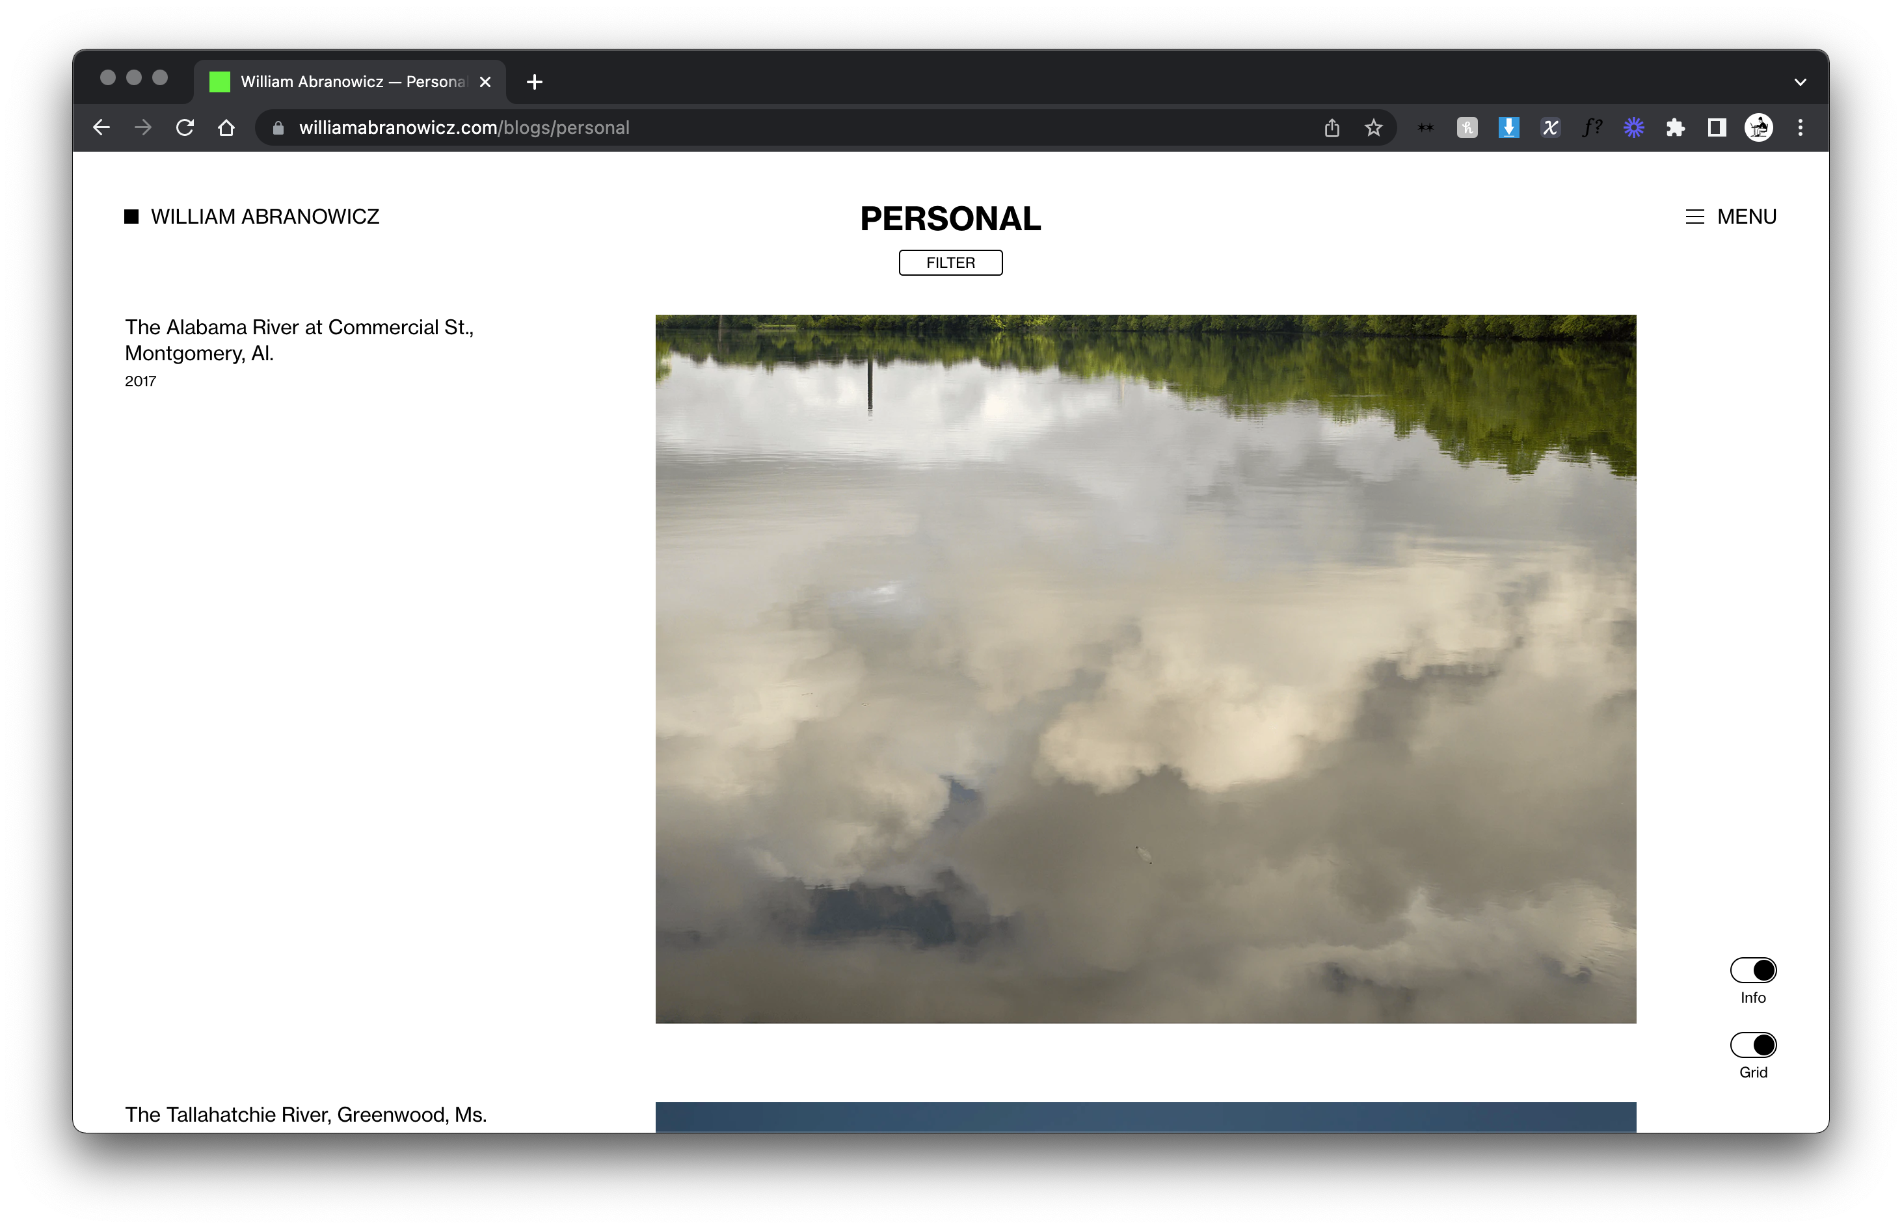1902x1229 pixels.
Task: Toggle the Grid switch
Action: click(x=1753, y=1044)
